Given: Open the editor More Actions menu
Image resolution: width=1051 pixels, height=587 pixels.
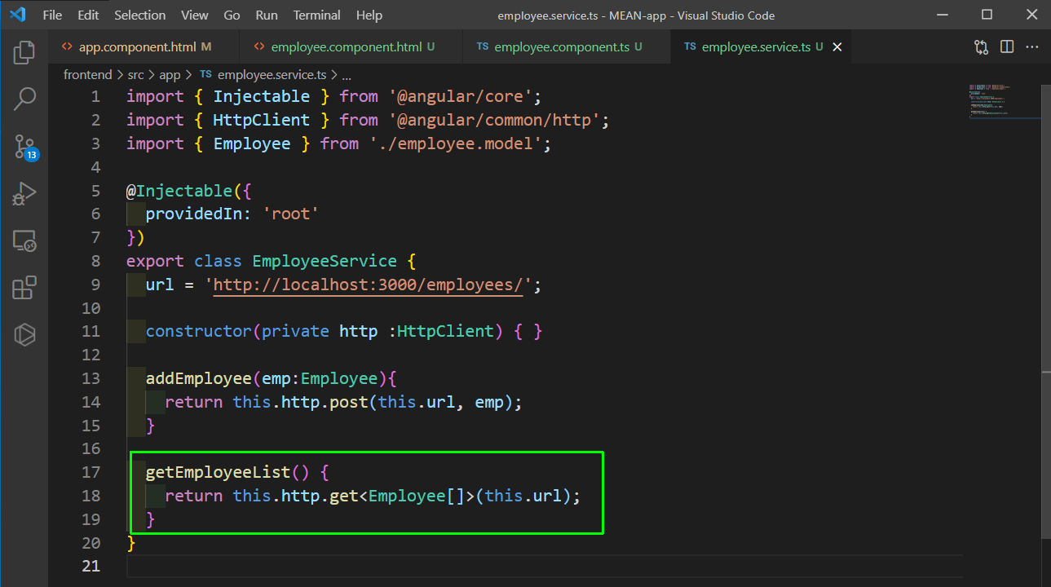Looking at the screenshot, I should (1032, 47).
